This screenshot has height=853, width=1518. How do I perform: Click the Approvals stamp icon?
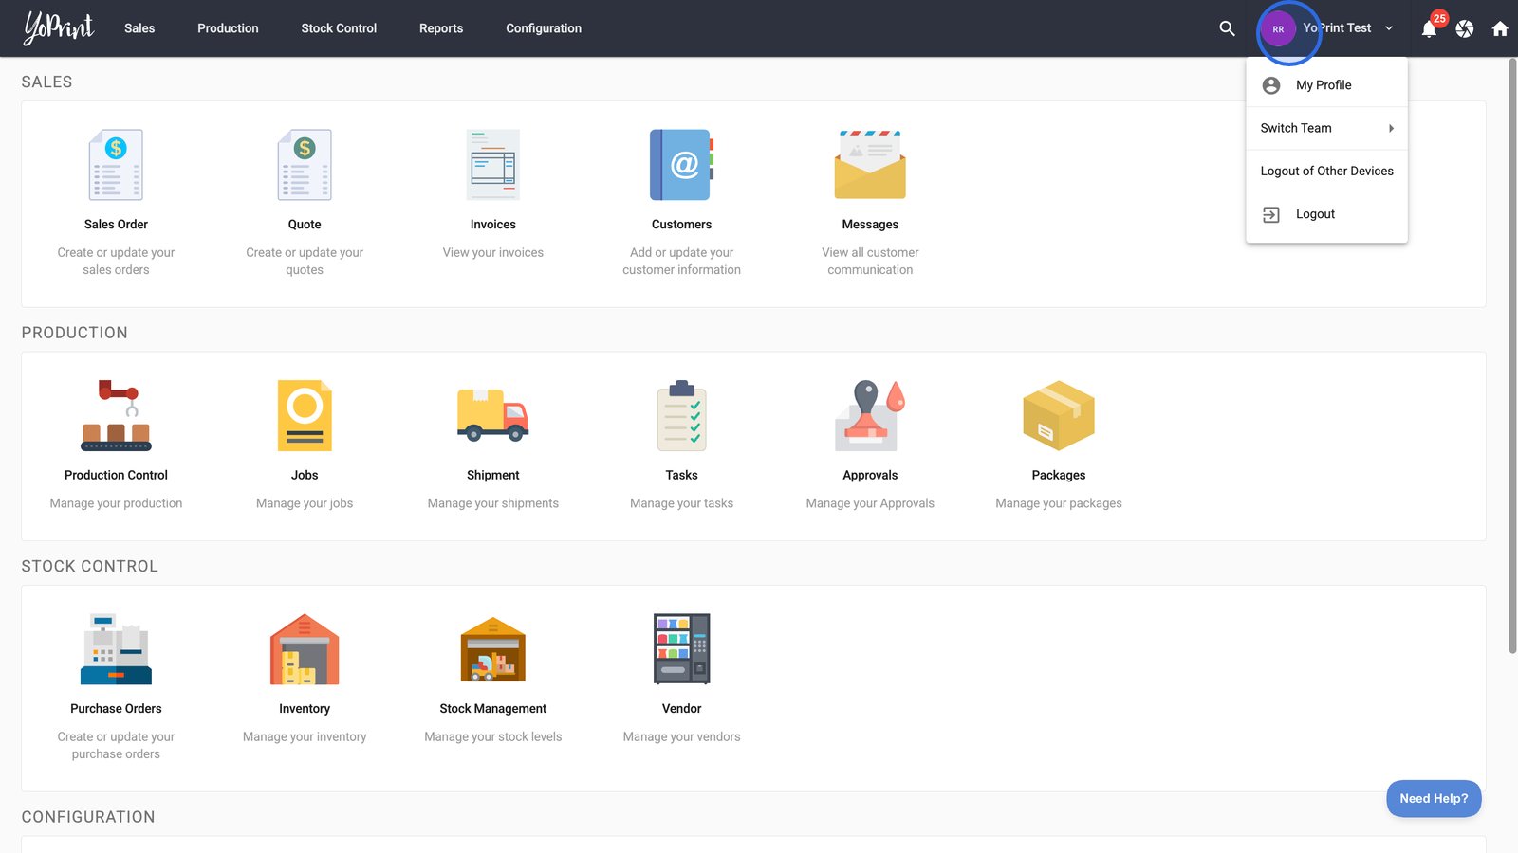pyautogui.click(x=870, y=415)
